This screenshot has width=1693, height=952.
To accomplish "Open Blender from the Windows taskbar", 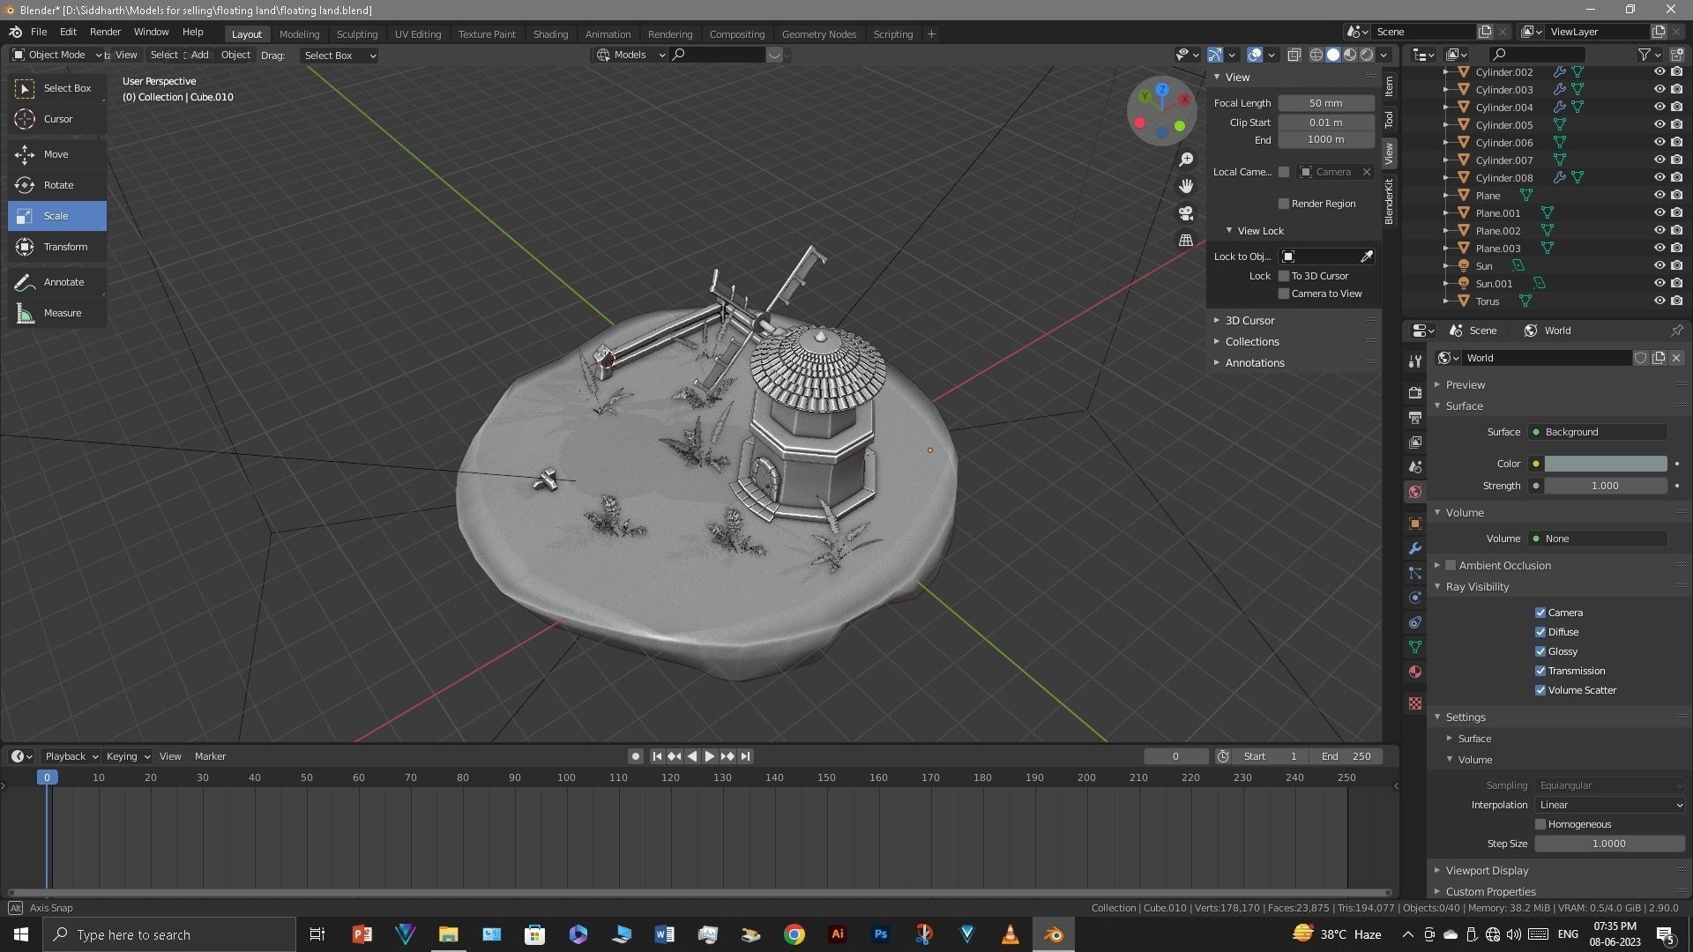I will coord(1053,934).
